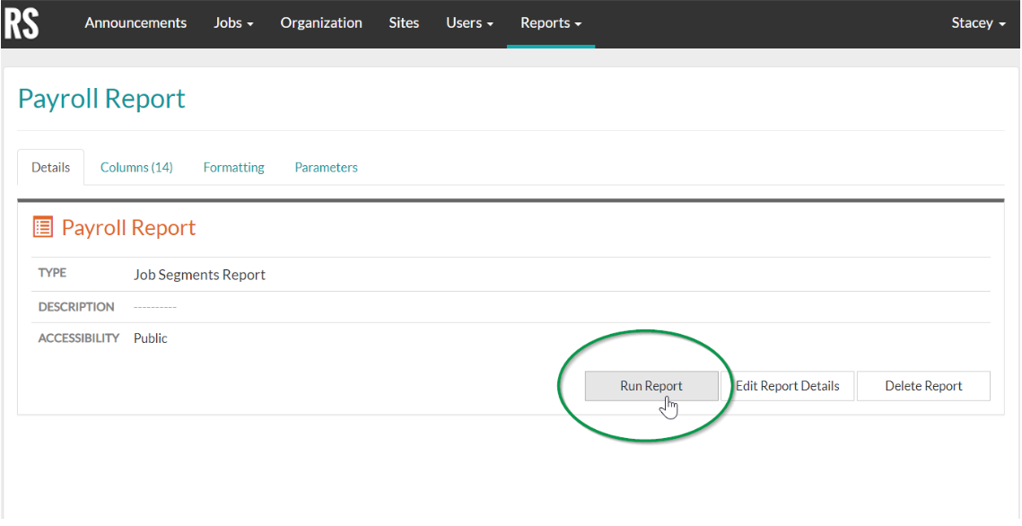Click the orange report list icon

[42, 227]
